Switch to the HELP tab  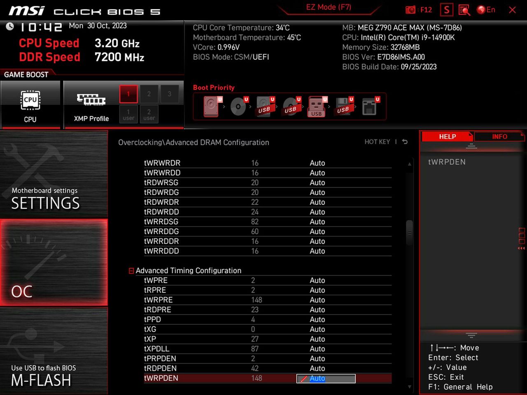click(x=447, y=137)
